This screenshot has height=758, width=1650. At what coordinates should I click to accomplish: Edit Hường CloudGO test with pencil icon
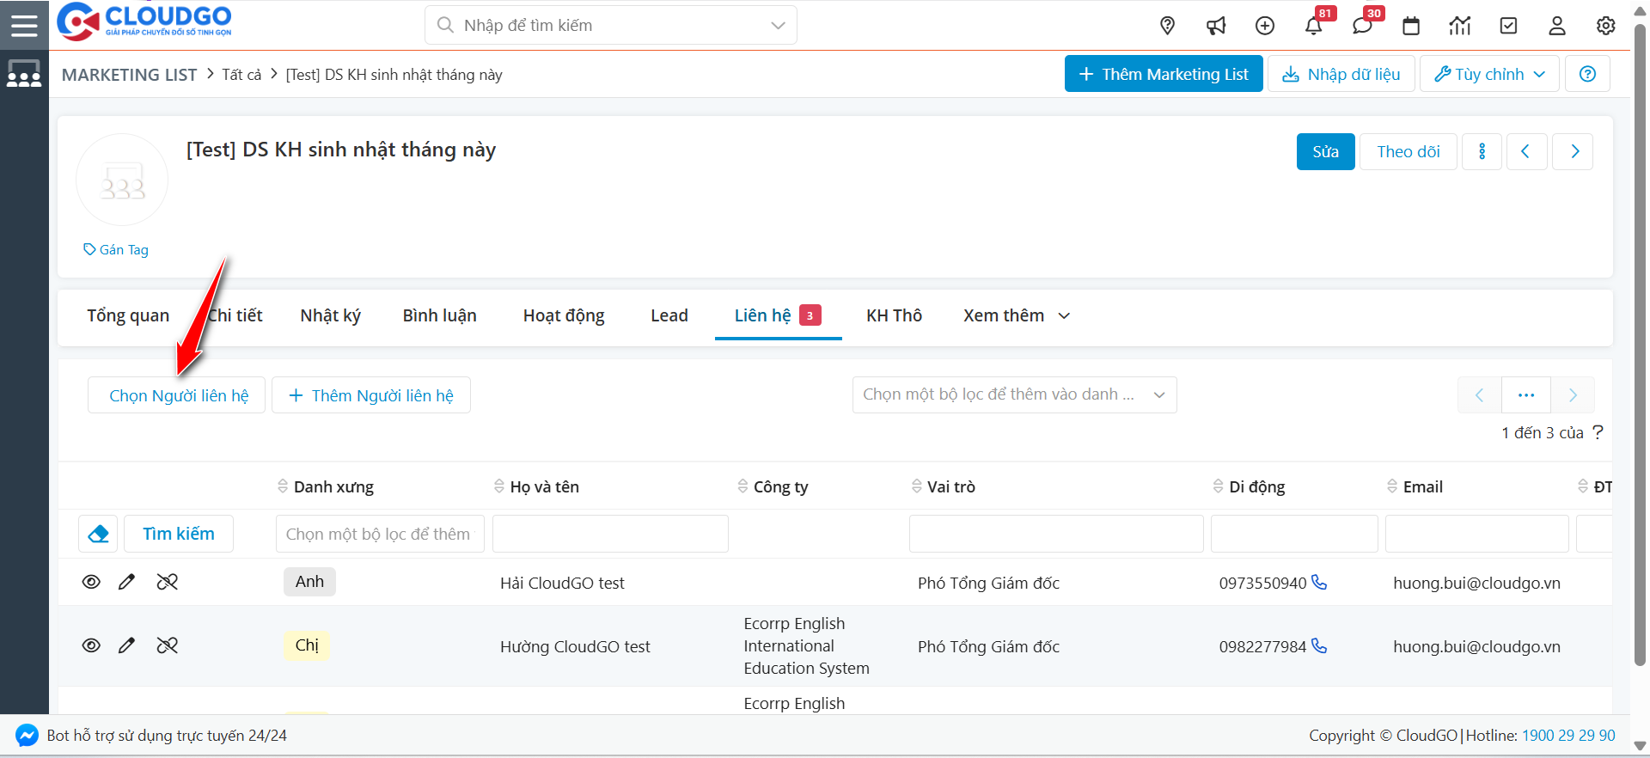126,645
